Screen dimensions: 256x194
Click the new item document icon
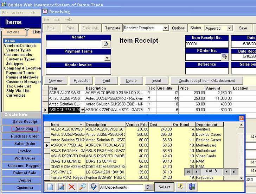point(50,187)
